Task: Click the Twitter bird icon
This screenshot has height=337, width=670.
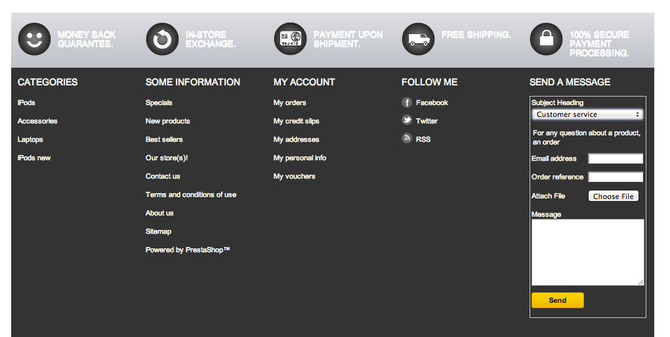Action: tap(407, 120)
